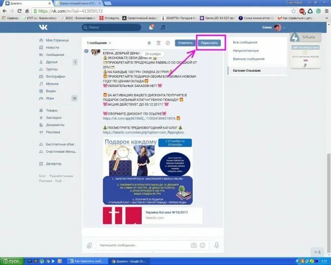This screenshot has width=331, height=265.
Task: Click Elena's profile avatar in header
Action: [x=277, y=28]
